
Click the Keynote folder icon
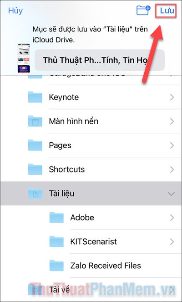[x=35, y=97]
